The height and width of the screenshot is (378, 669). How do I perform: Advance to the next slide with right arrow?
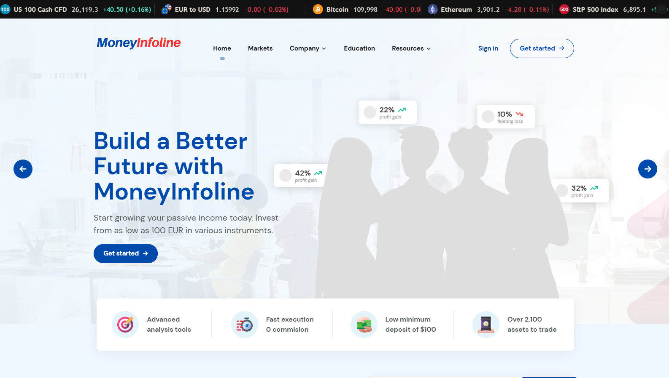(x=647, y=169)
